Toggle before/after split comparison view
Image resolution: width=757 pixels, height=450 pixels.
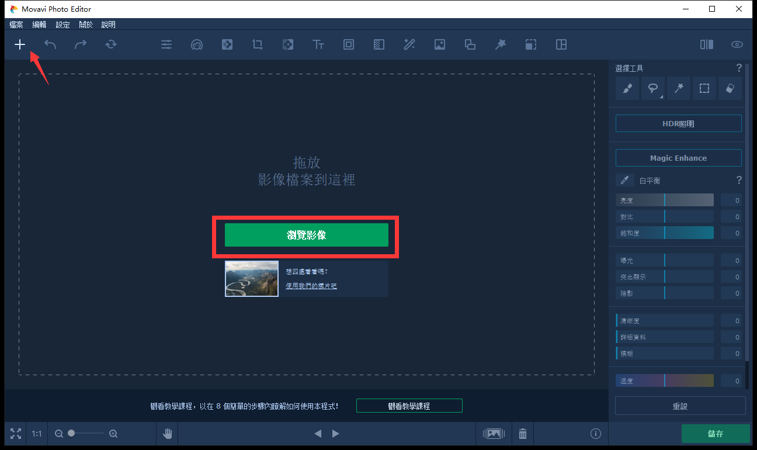(707, 44)
